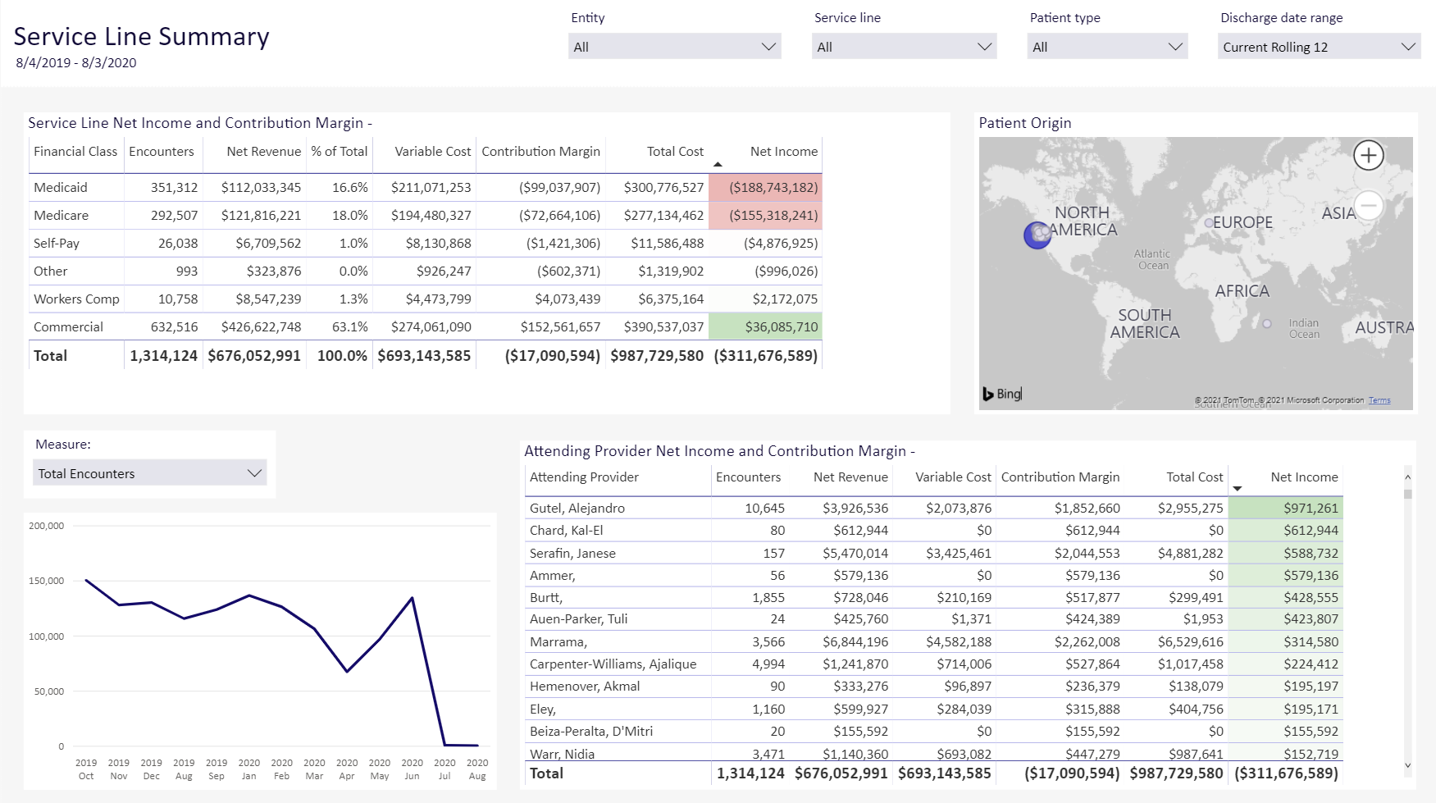Sort the provider table by Attending Provider

coord(584,477)
